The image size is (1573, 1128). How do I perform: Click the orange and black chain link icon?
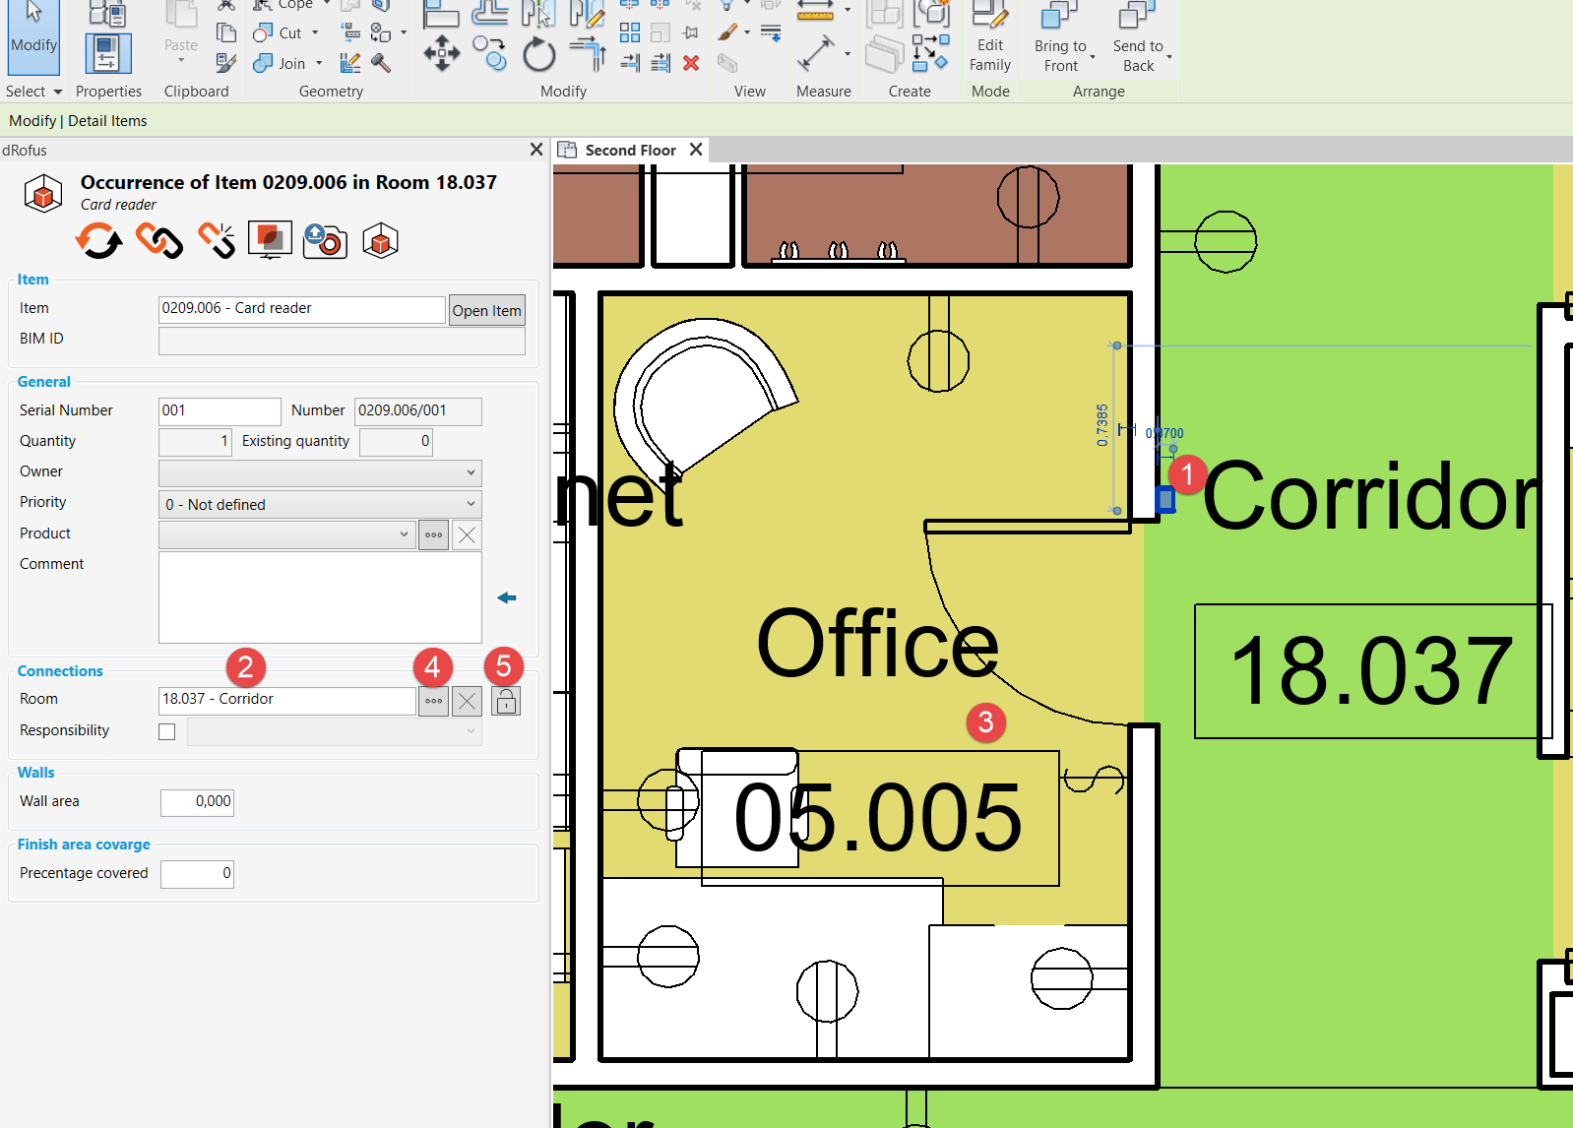(158, 240)
